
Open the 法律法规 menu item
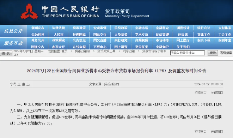pyautogui.click(x=59, y=28)
